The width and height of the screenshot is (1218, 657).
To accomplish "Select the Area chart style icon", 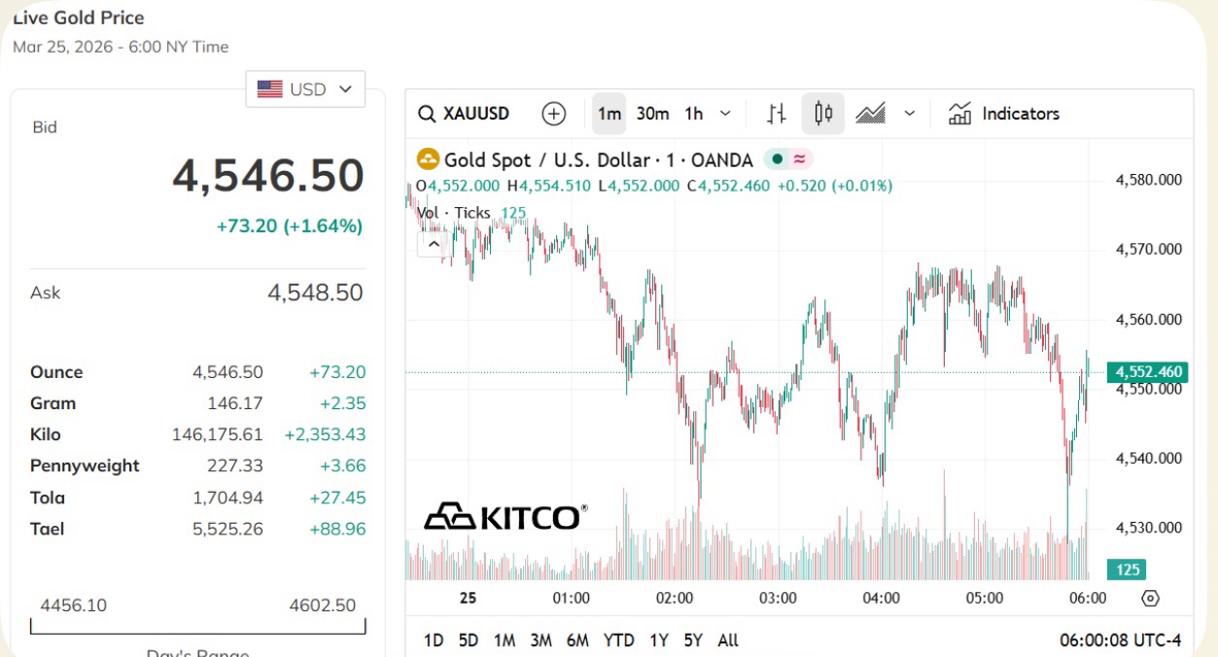I will (x=870, y=114).
